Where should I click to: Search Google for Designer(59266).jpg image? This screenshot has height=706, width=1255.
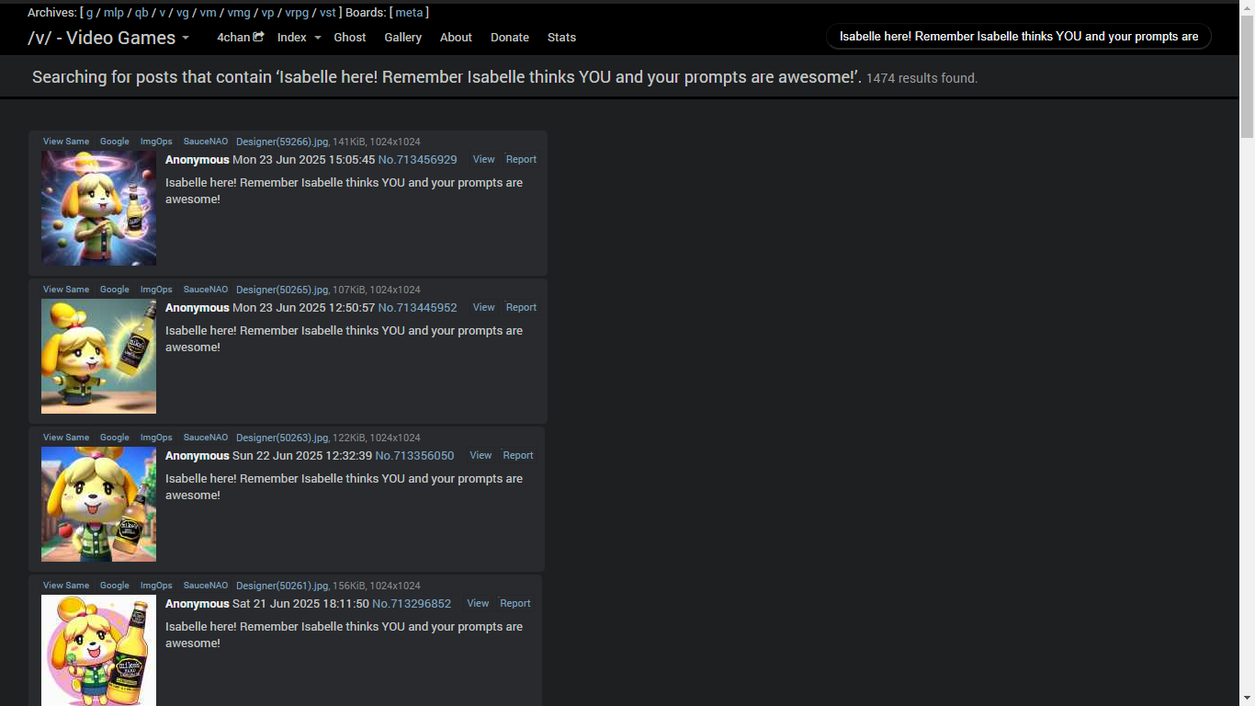[115, 142]
